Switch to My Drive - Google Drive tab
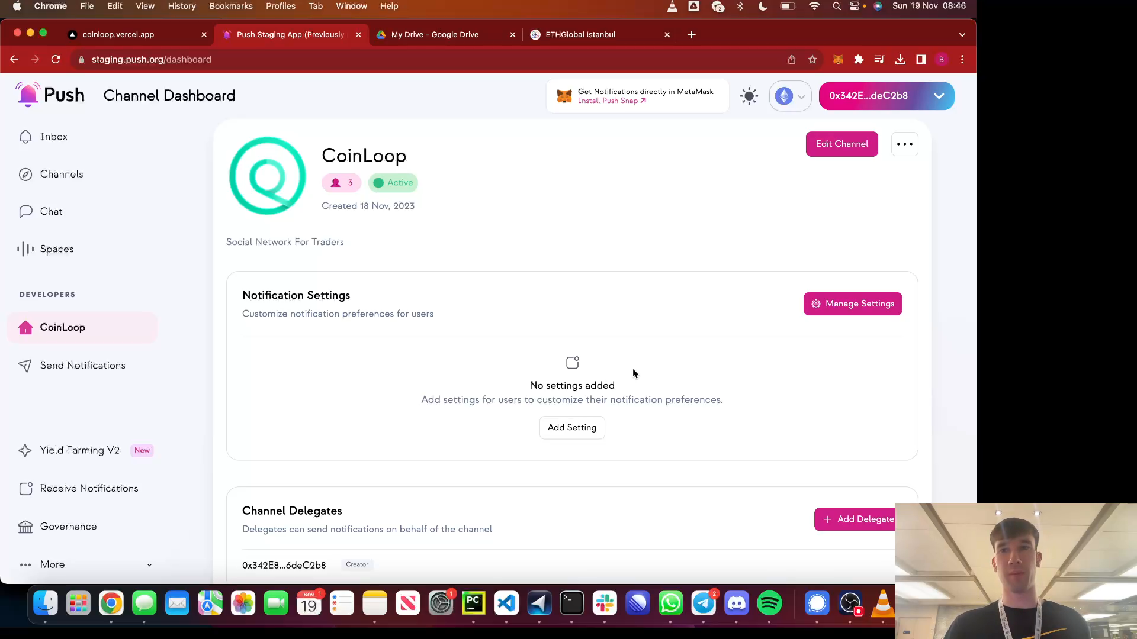 tap(445, 35)
